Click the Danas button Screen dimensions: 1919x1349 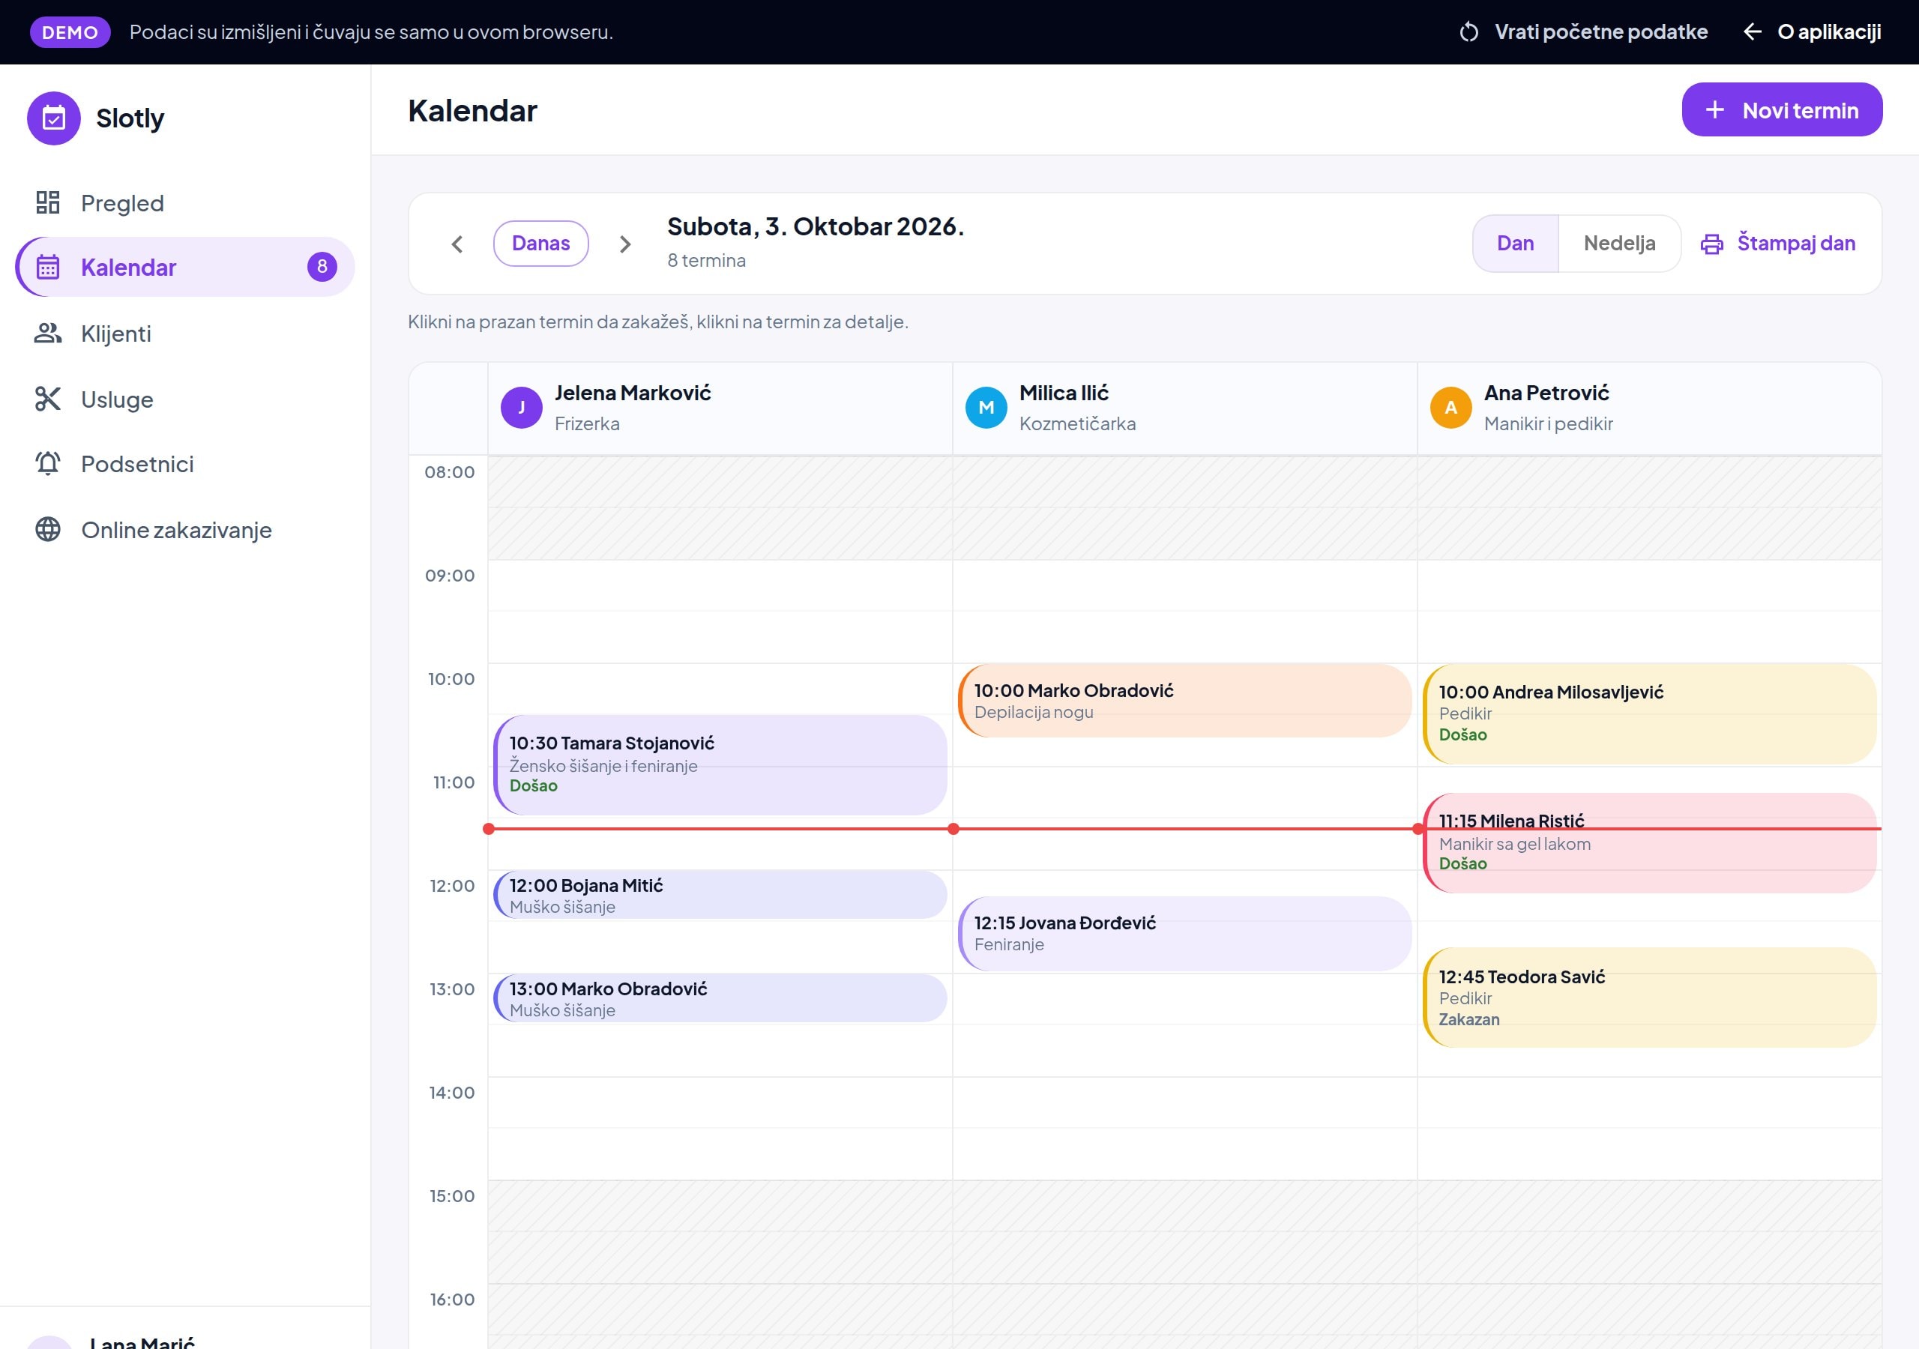540,244
